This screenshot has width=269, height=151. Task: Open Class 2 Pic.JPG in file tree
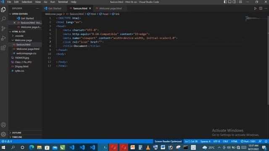click(23, 62)
